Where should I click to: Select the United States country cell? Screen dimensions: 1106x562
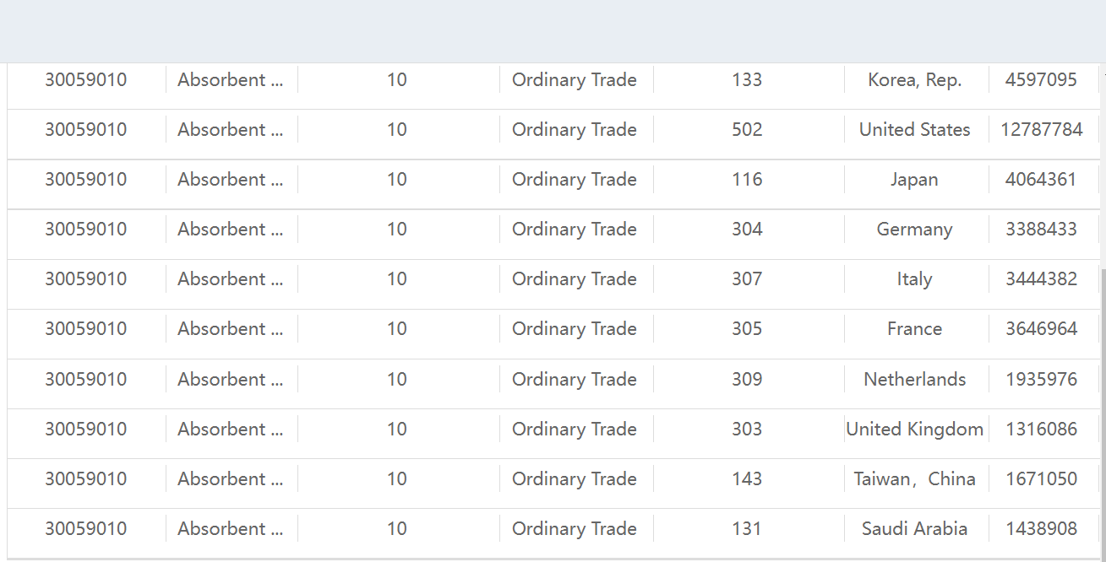[914, 130]
